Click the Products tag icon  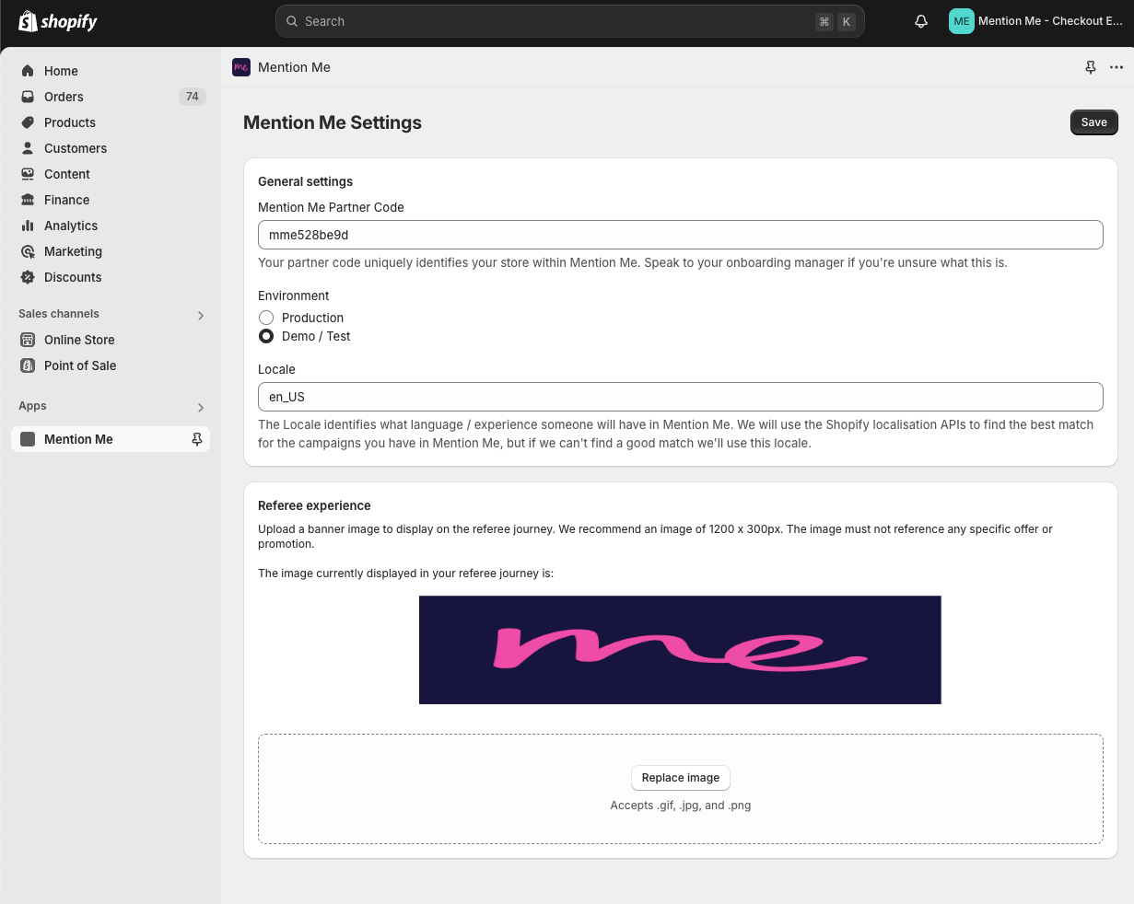(28, 122)
